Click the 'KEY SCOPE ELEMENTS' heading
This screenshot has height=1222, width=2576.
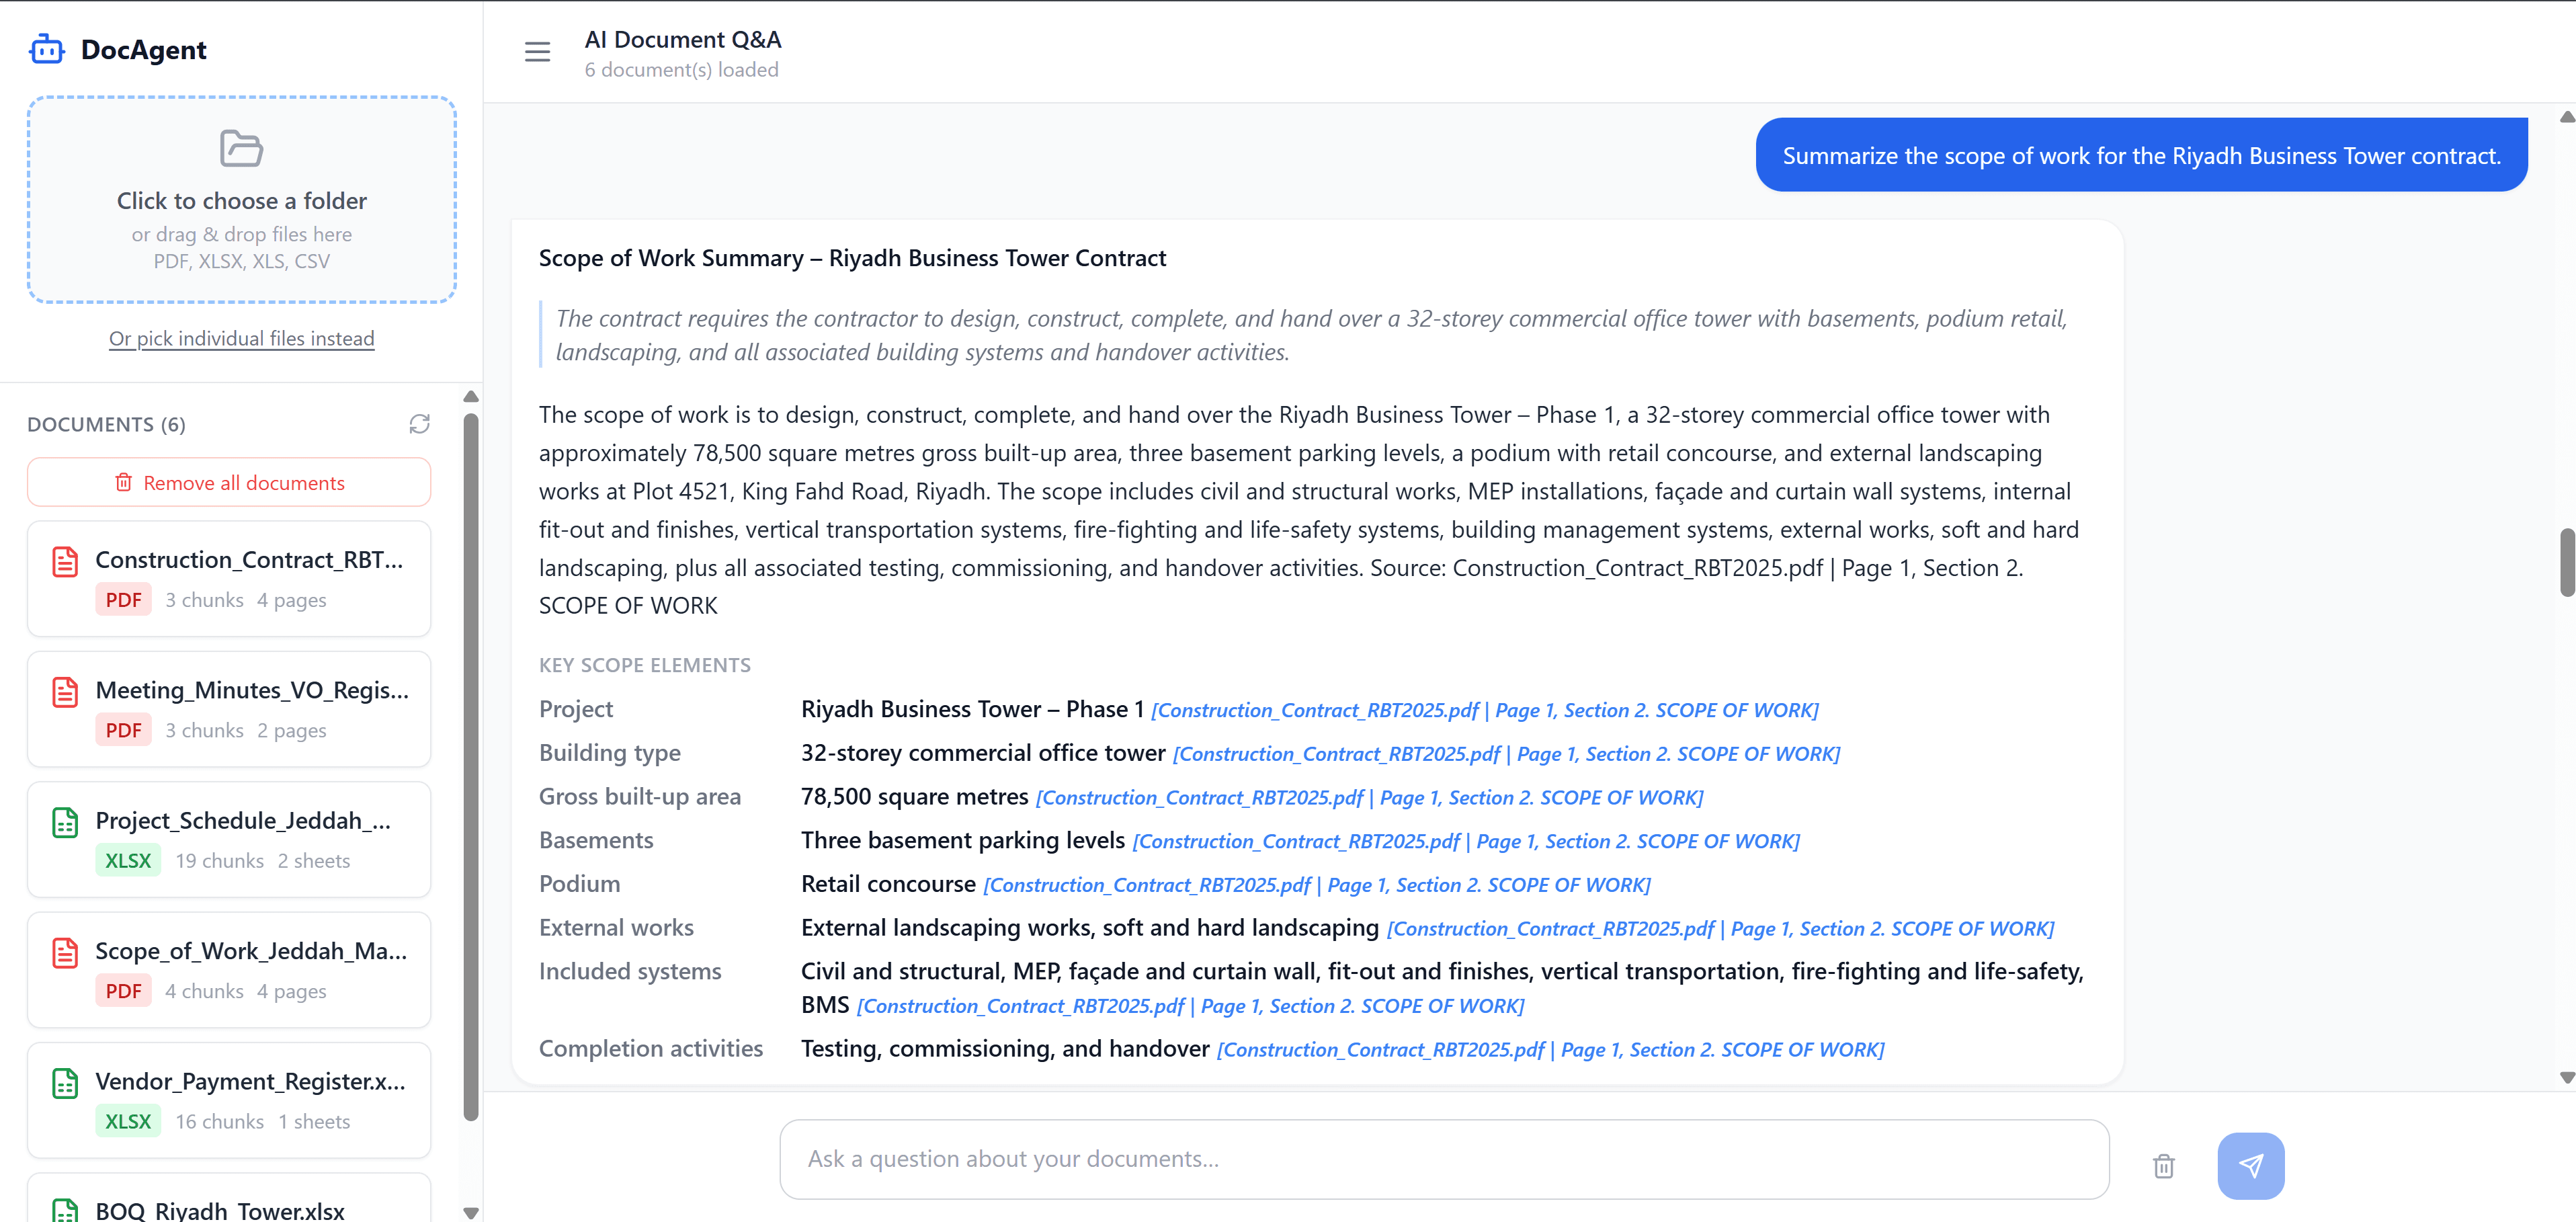[644, 665]
